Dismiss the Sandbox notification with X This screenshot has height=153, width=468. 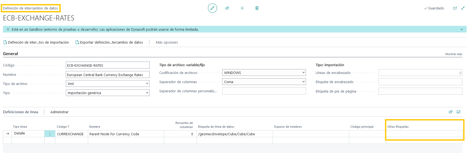point(8,29)
